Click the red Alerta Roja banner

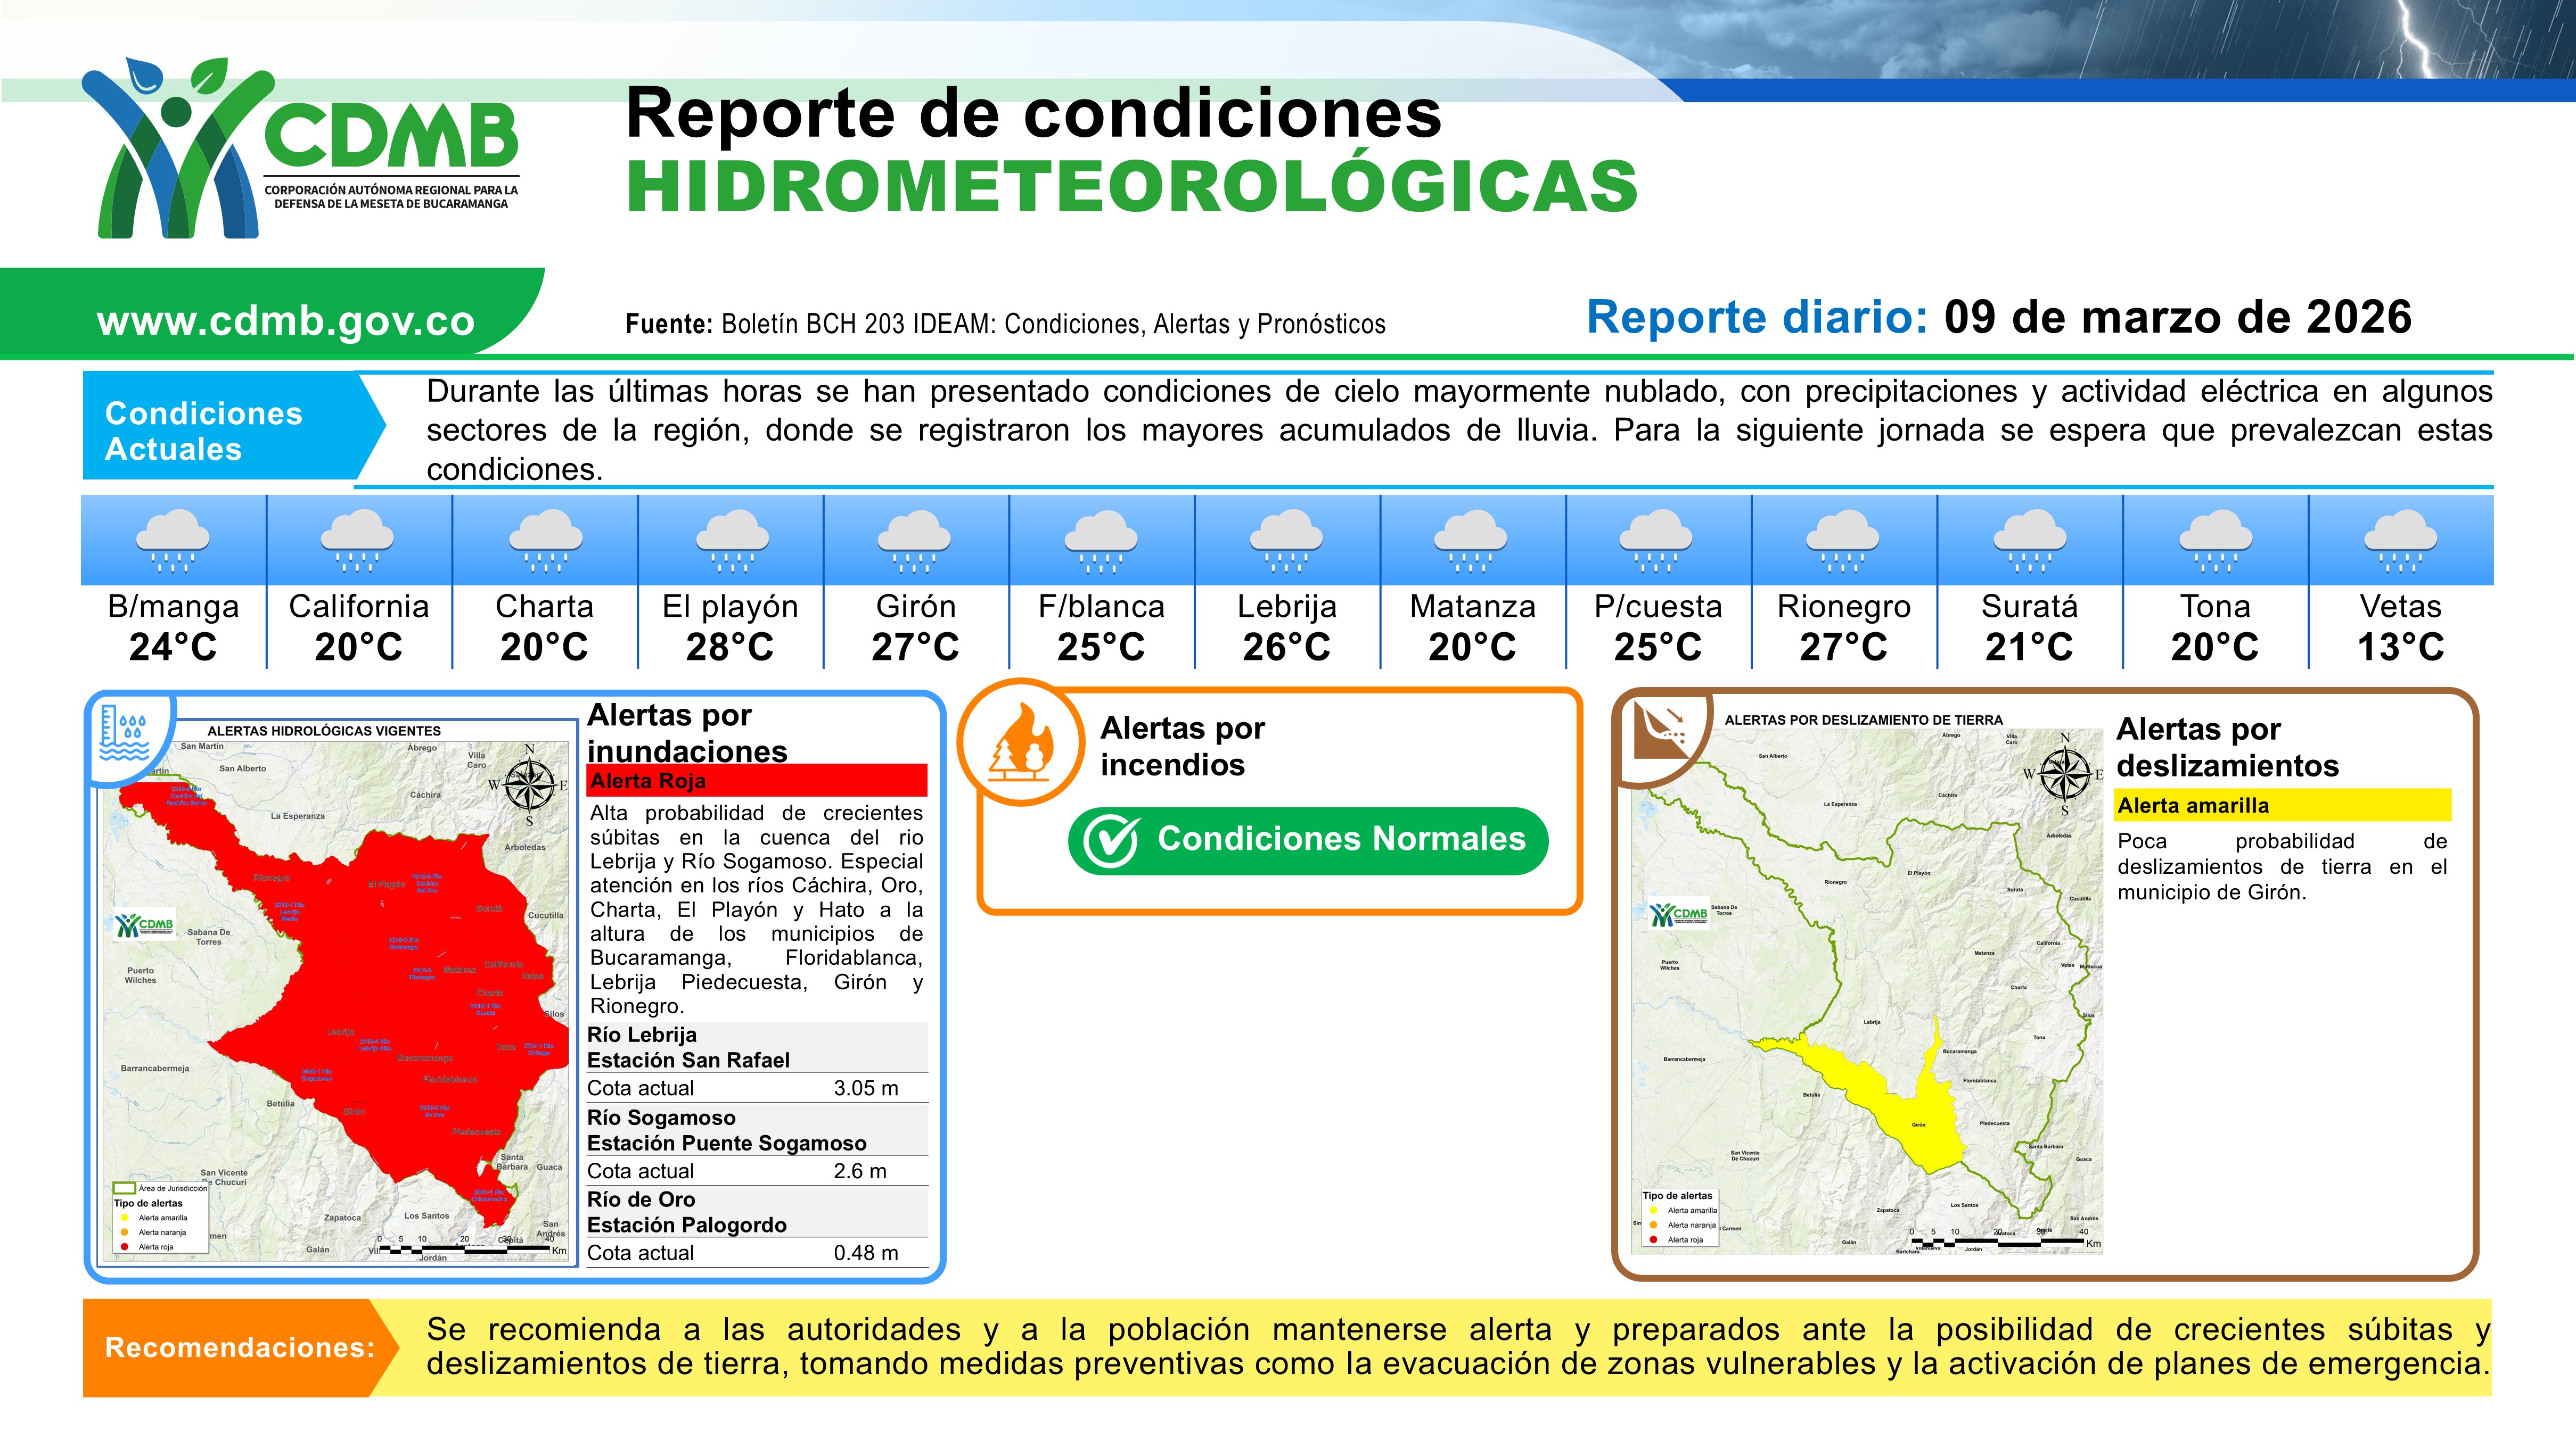(x=757, y=781)
